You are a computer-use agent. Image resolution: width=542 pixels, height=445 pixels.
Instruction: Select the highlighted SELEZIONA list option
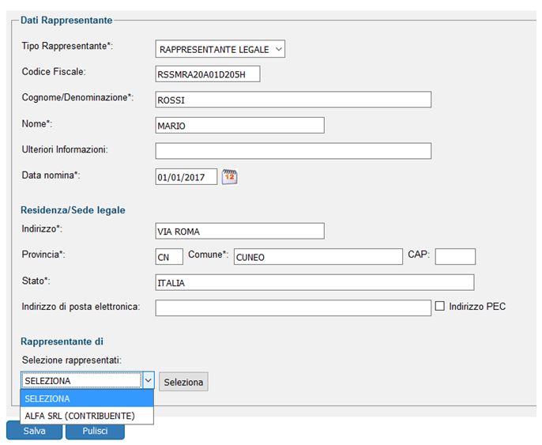[x=80, y=399]
